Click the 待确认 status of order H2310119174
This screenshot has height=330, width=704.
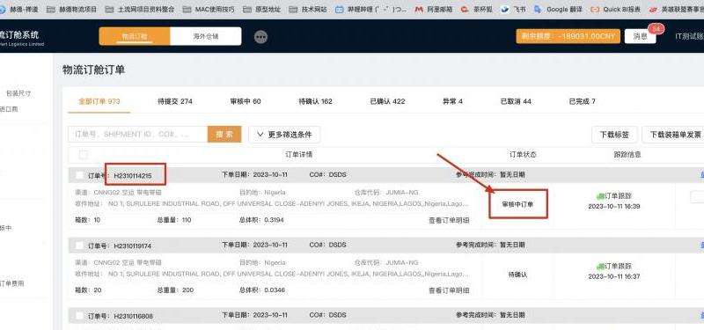[x=517, y=275]
